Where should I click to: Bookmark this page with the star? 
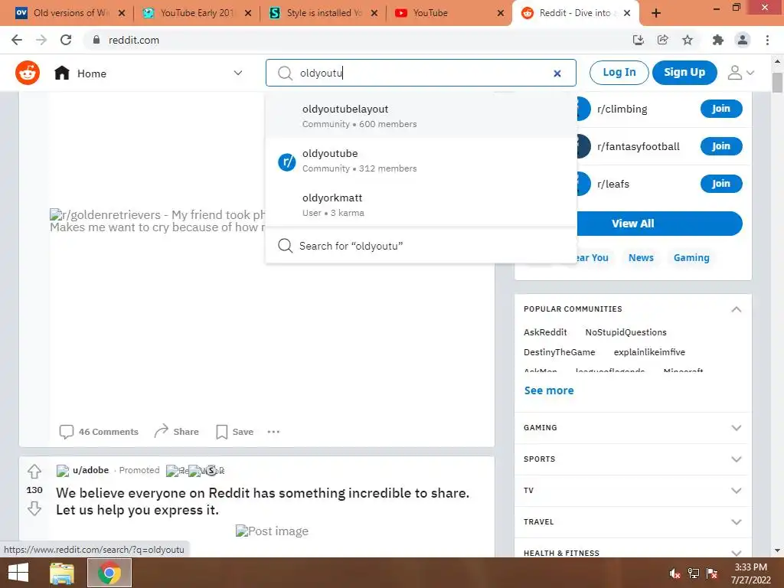coord(688,40)
